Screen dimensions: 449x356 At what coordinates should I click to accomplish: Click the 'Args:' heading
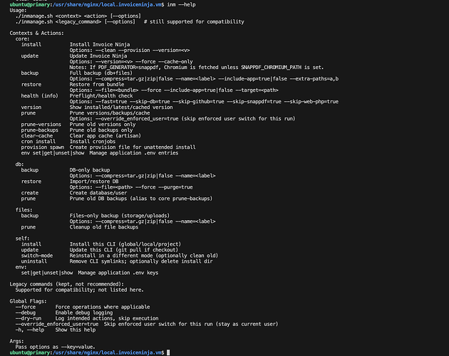[x=16, y=342]
